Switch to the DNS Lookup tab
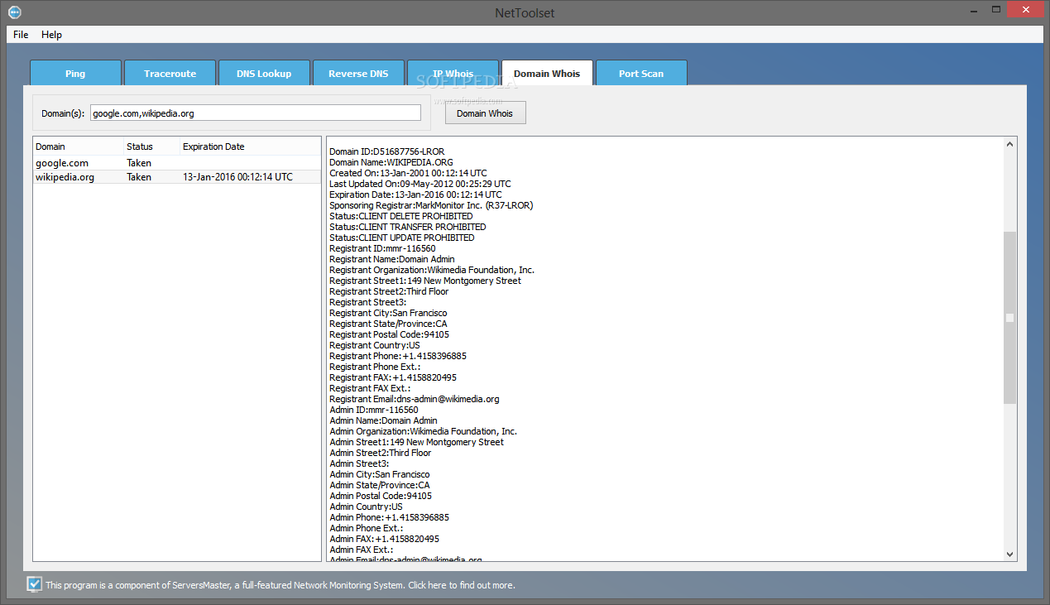Viewport: 1050px width, 605px height. [x=264, y=73]
